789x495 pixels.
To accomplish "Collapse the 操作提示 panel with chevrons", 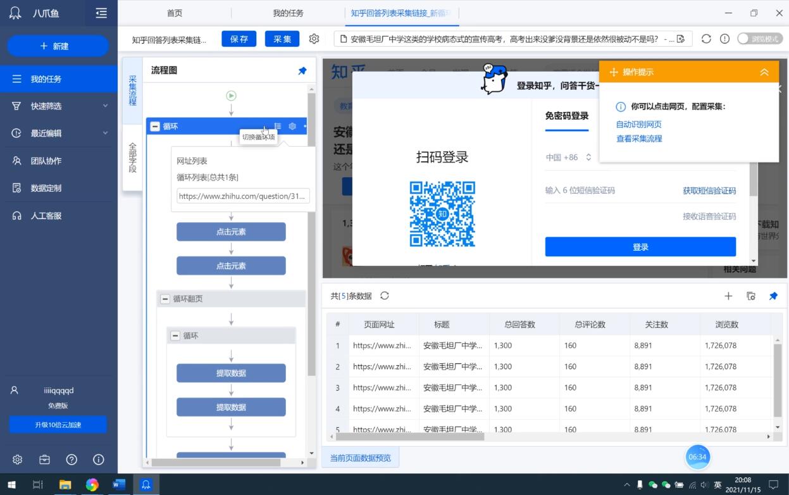I will [x=764, y=72].
